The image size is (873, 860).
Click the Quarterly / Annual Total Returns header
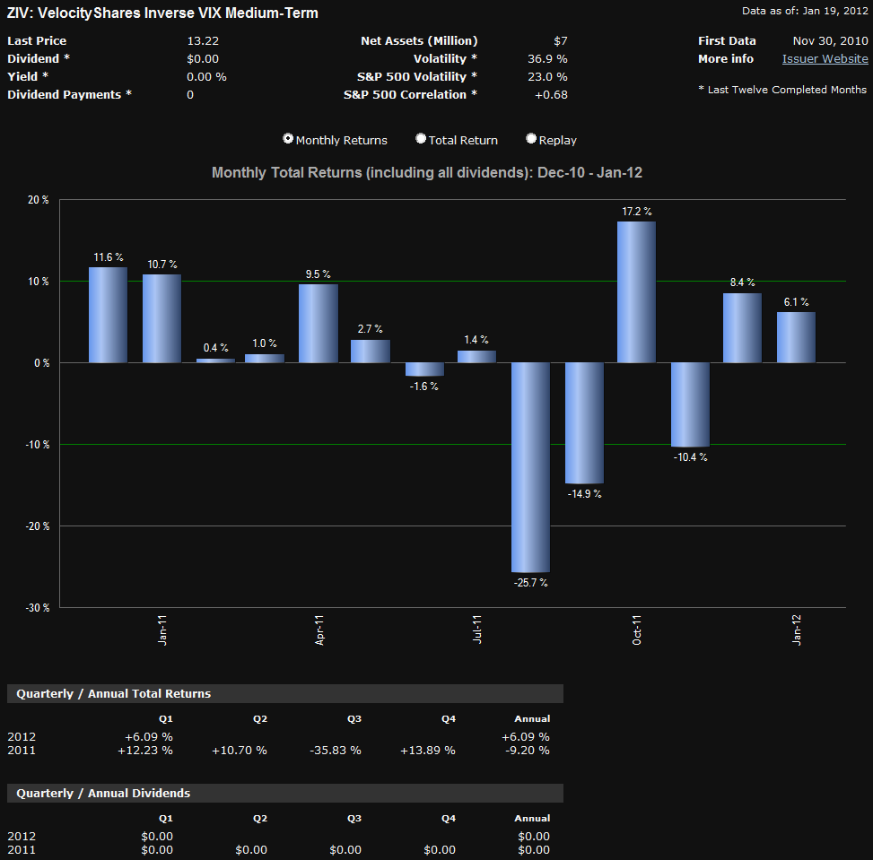(x=114, y=694)
